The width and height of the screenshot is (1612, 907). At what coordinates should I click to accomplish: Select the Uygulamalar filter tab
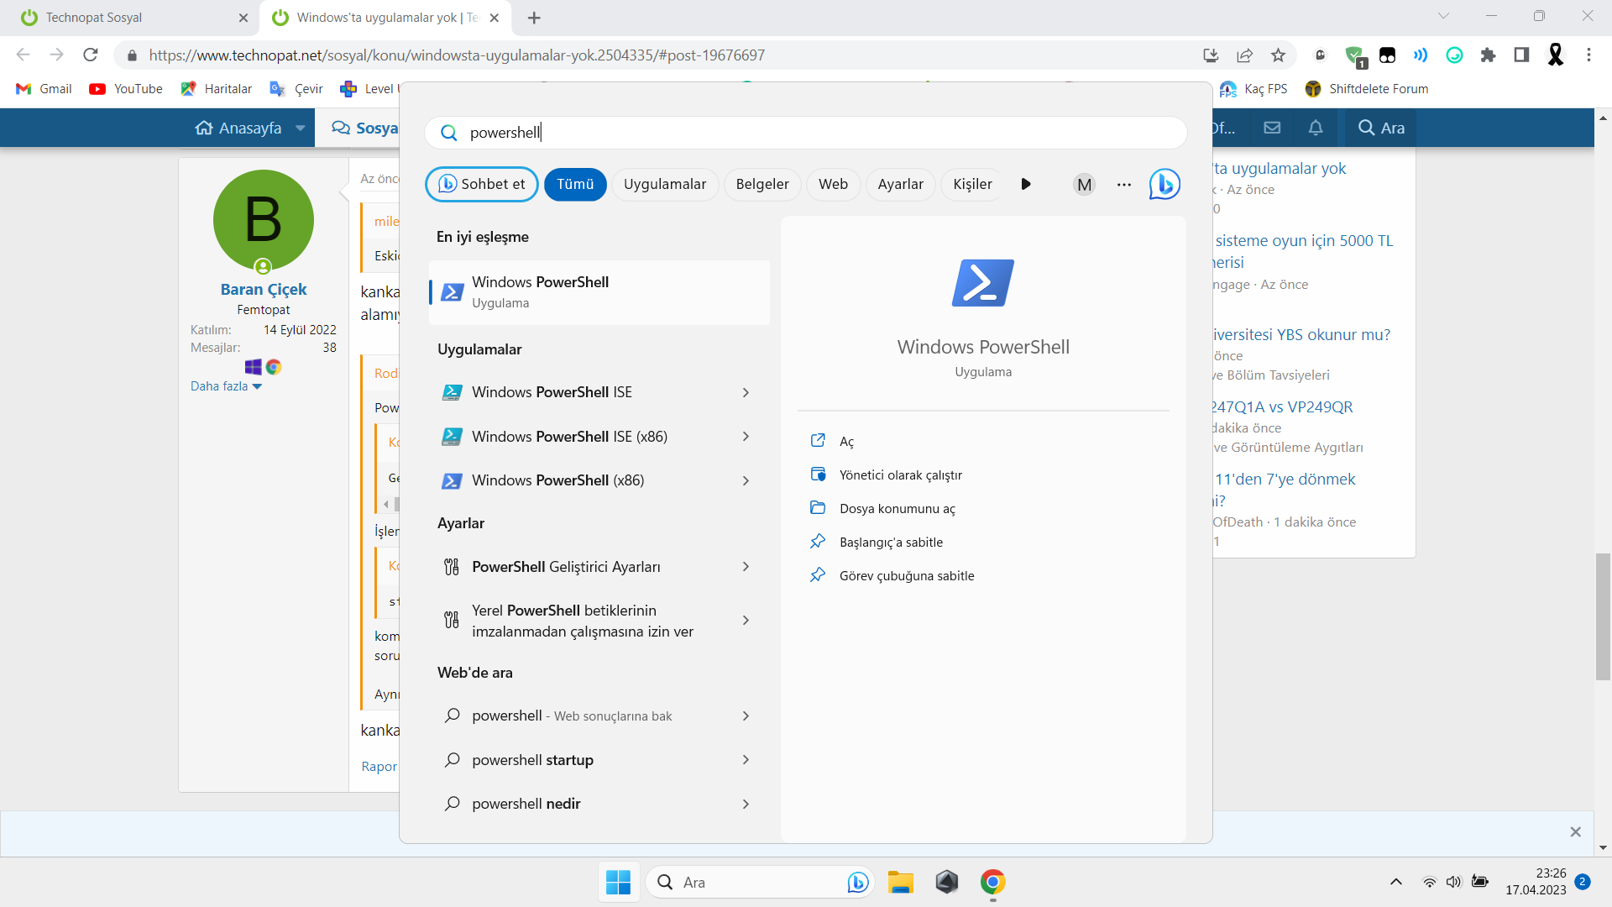664,184
